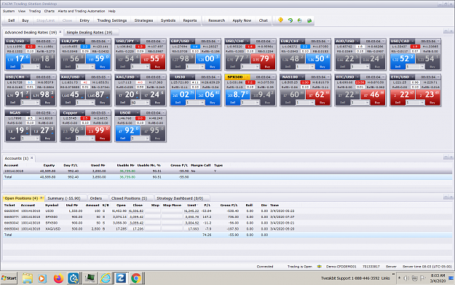
Task: Close the Advanced Dealing Rates tab
Action: point(60,32)
